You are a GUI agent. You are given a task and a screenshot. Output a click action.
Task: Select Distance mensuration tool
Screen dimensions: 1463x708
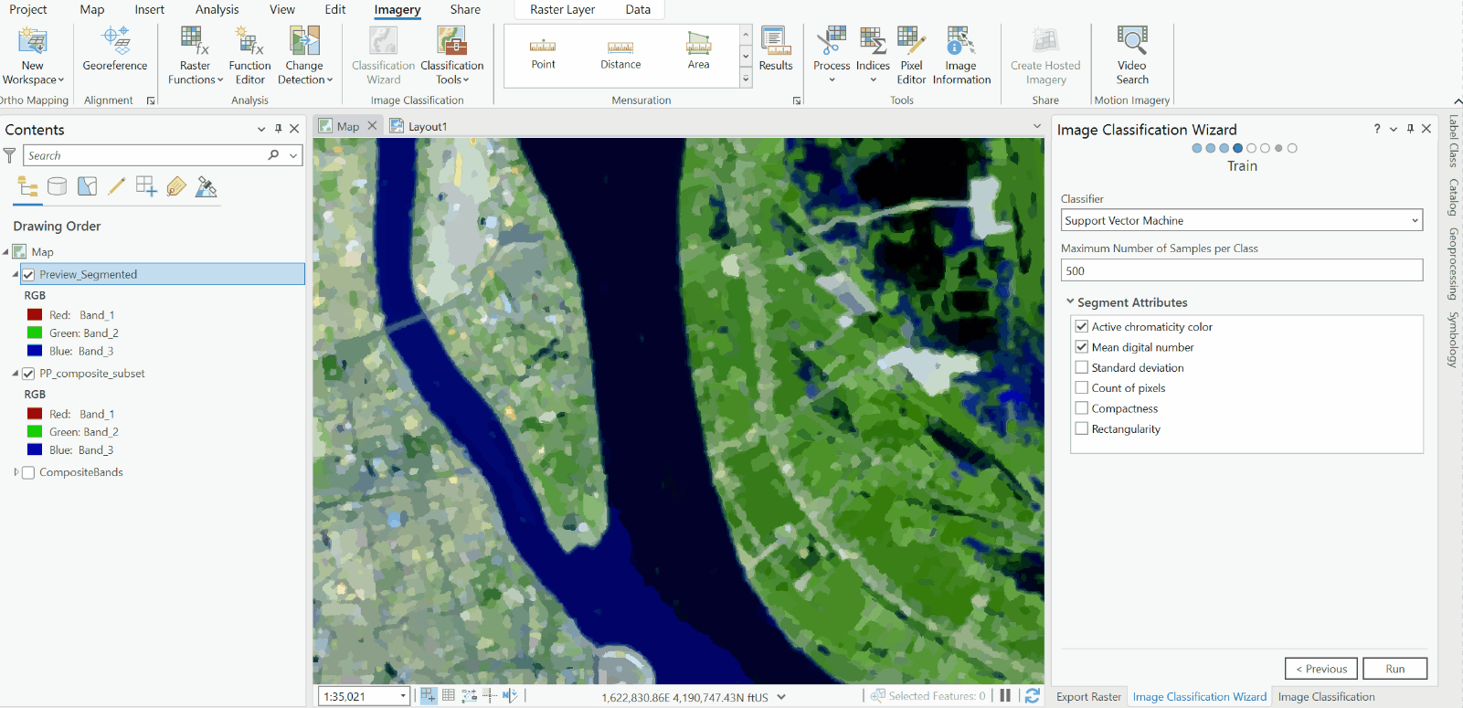620,53
